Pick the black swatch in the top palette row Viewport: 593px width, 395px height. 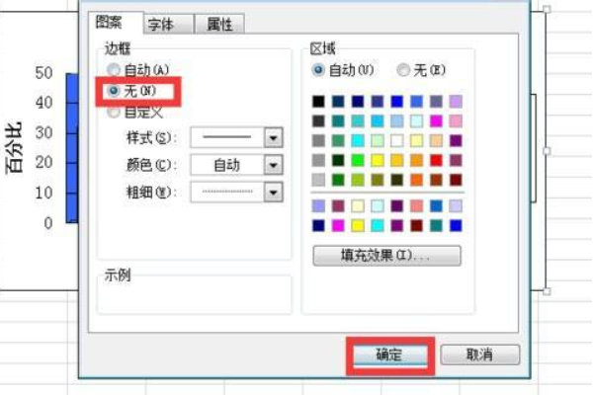pyautogui.click(x=318, y=102)
